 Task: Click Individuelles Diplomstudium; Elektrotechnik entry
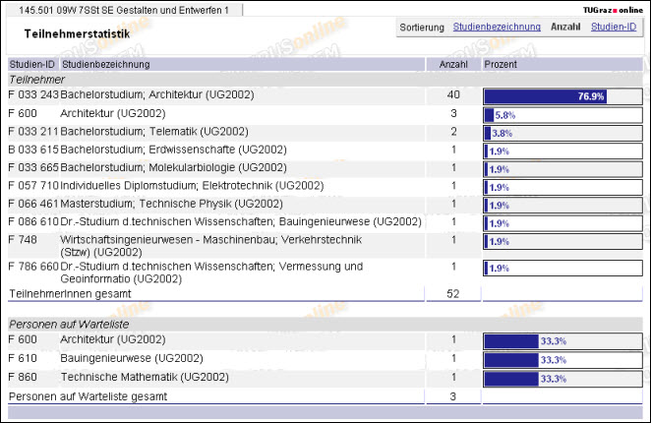pyautogui.click(x=192, y=186)
